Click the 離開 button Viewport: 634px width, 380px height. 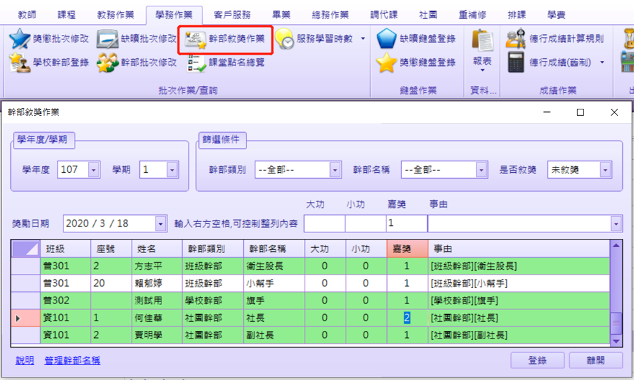click(x=596, y=360)
